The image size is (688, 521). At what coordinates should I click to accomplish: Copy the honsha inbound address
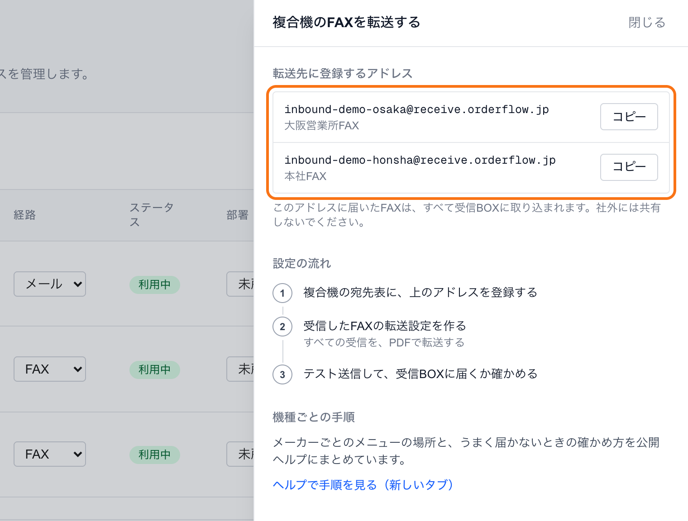629,167
